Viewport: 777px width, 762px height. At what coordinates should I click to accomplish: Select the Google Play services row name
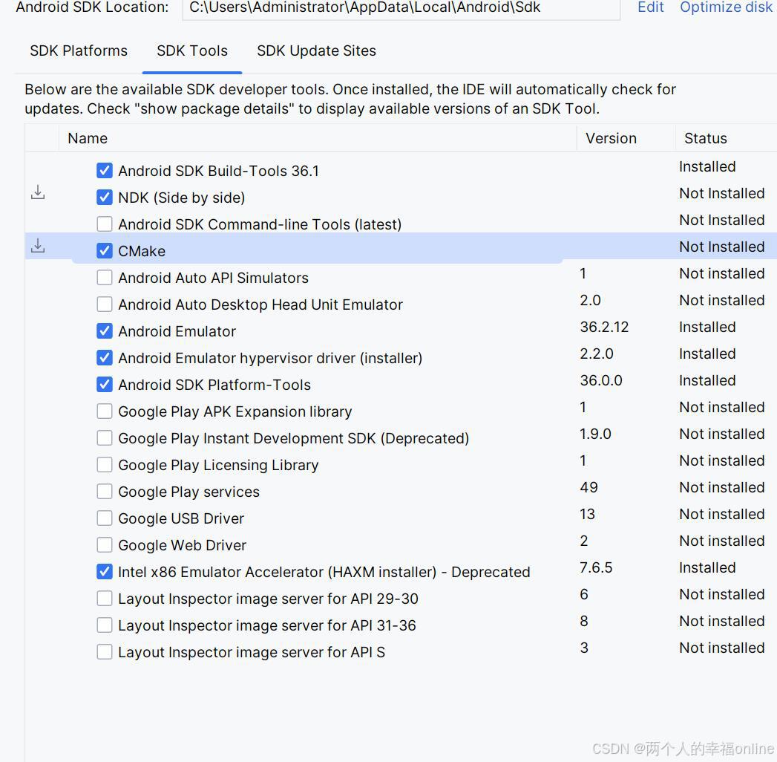(188, 492)
